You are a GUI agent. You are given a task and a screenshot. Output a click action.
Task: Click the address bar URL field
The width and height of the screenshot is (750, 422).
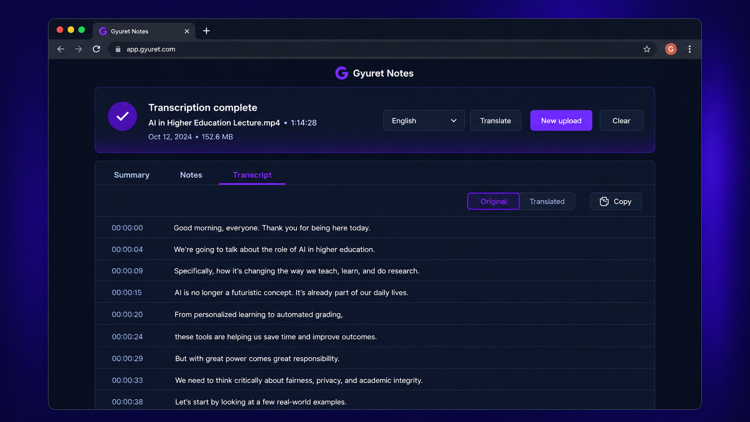(381, 49)
